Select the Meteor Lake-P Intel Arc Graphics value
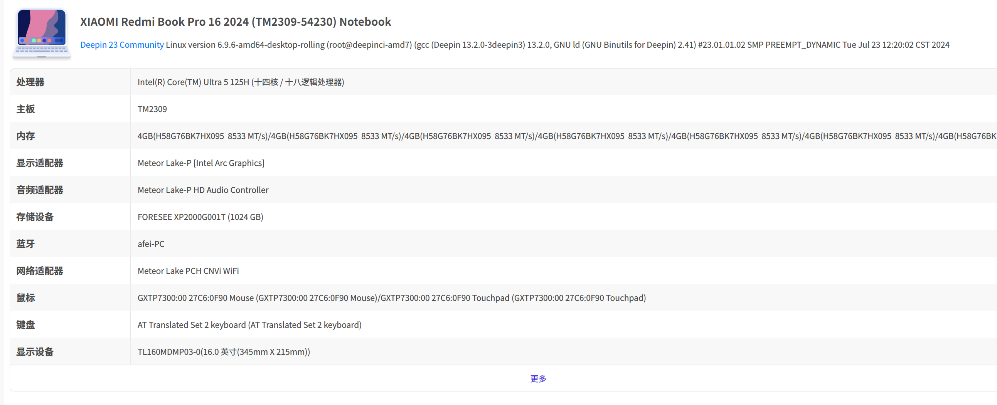Screen dimensions: 997x405 tap(201, 163)
